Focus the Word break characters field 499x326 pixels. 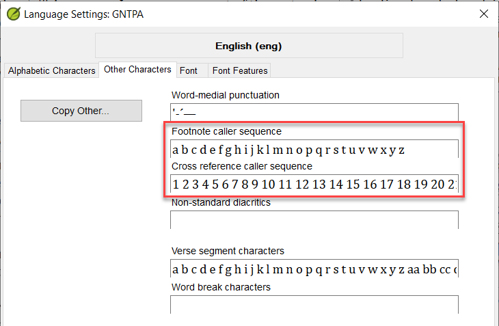point(314,305)
